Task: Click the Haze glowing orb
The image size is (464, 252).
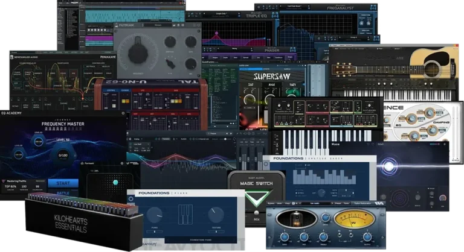Action: coord(388,166)
